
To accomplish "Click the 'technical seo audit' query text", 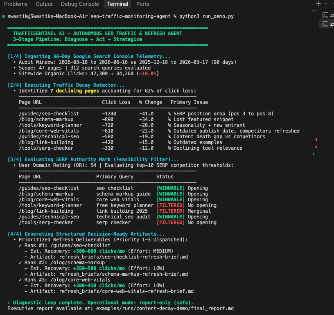I will [123, 217].
